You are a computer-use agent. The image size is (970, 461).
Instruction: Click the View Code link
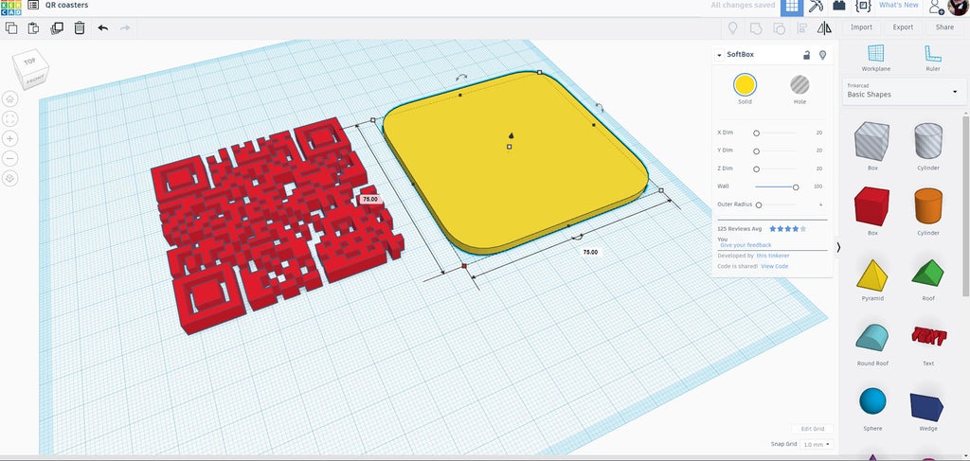tap(775, 266)
